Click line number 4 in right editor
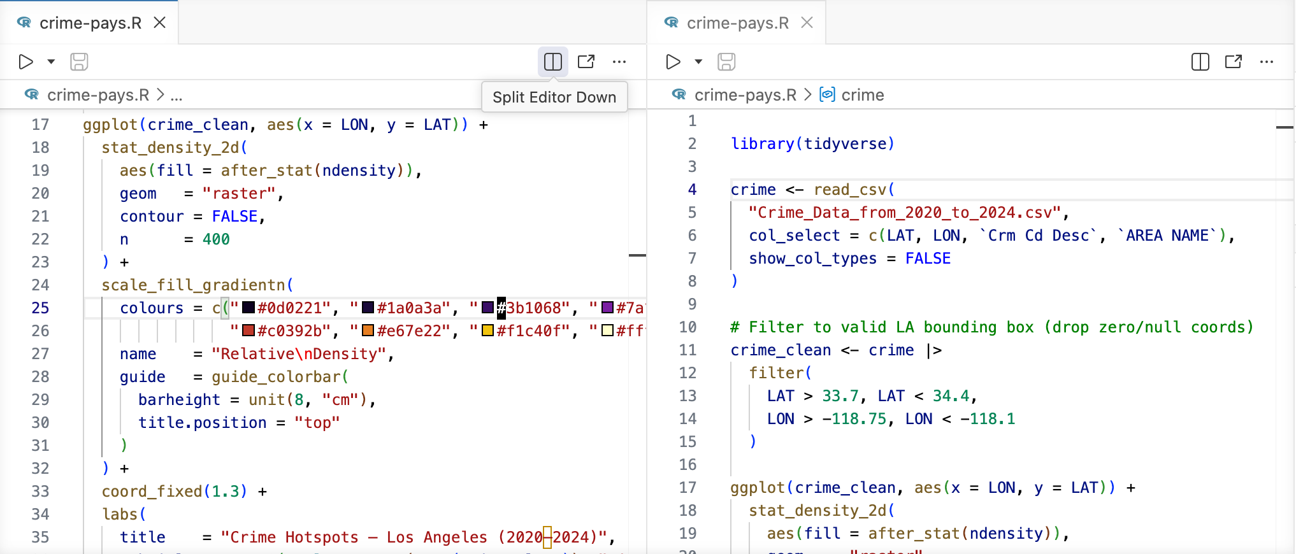 [x=692, y=190]
